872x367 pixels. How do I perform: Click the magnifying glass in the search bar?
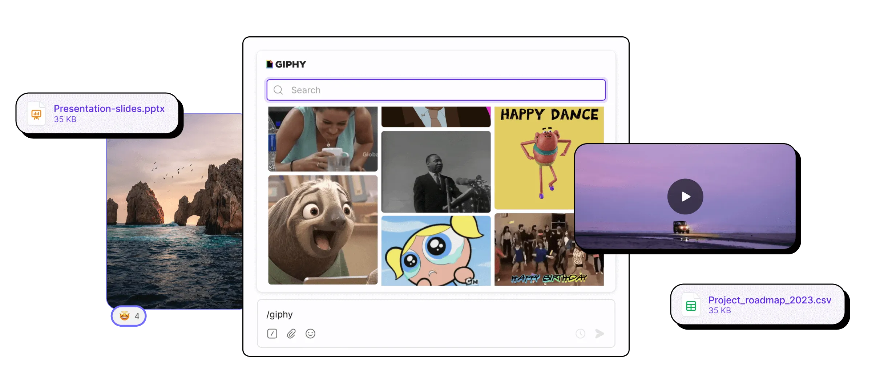pos(278,90)
